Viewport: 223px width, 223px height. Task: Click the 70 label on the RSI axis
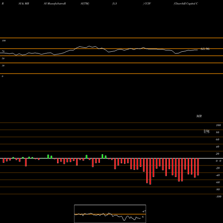(x=3, y=51)
